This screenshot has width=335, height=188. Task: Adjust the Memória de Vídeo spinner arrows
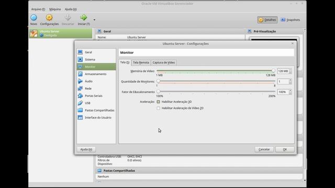click(290, 71)
